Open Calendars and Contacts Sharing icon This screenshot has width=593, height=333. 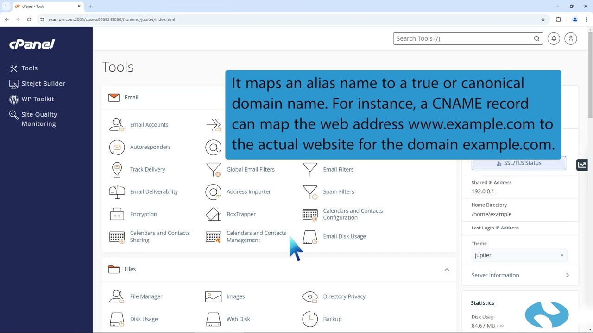point(117,237)
